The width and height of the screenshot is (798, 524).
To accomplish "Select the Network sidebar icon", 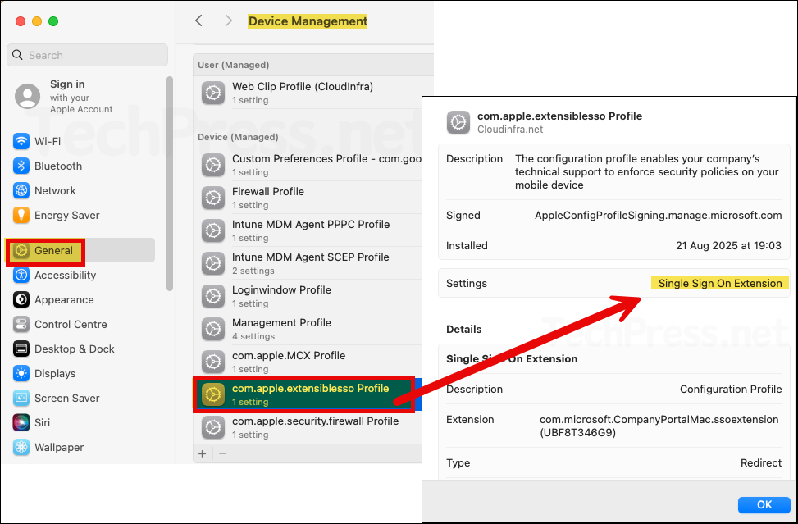I will [21, 191].
